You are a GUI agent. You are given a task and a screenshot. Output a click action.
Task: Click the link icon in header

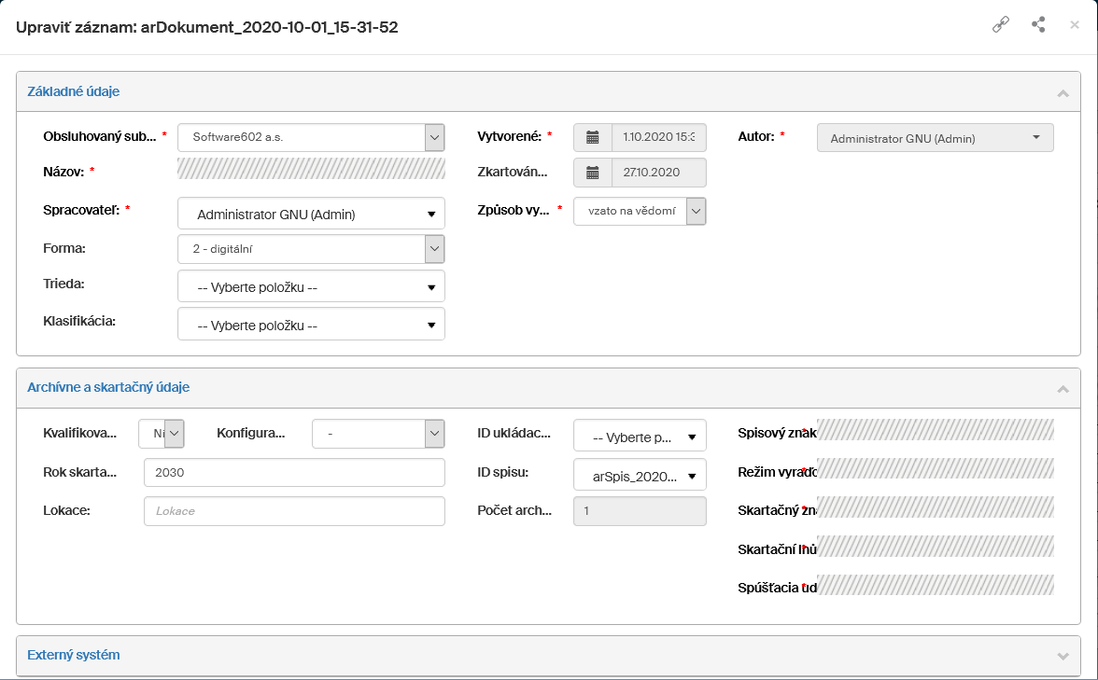click(1000, 25)
